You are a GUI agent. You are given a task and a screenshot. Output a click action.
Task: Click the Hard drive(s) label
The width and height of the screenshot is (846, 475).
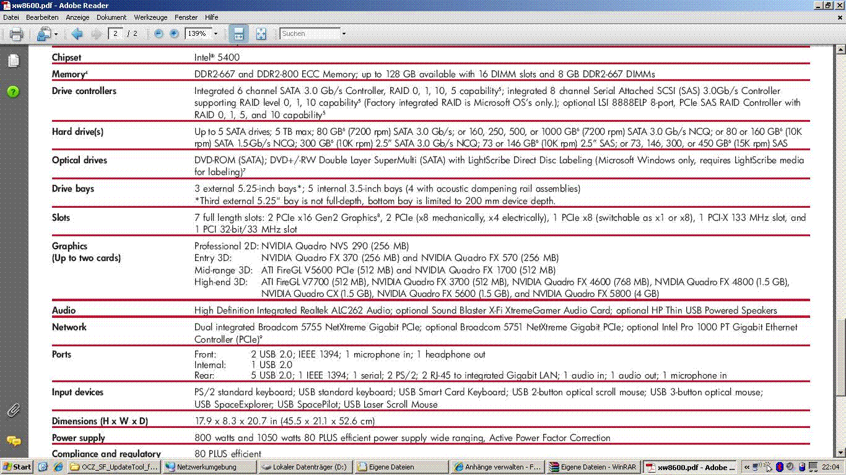tap(77, 132)
